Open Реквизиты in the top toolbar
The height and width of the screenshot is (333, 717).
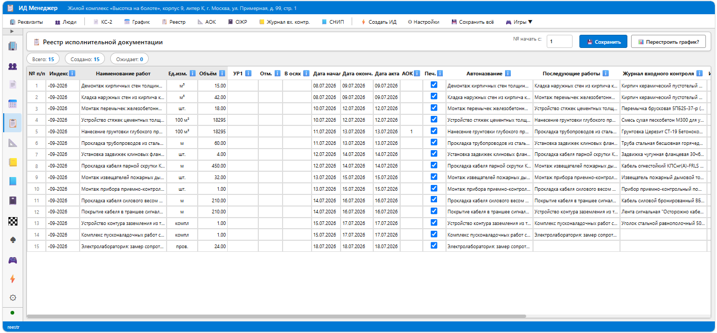coord(26,22)
